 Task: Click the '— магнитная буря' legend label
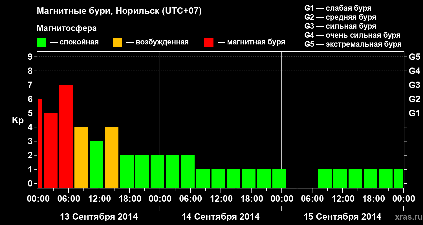[x=251, y=42]
